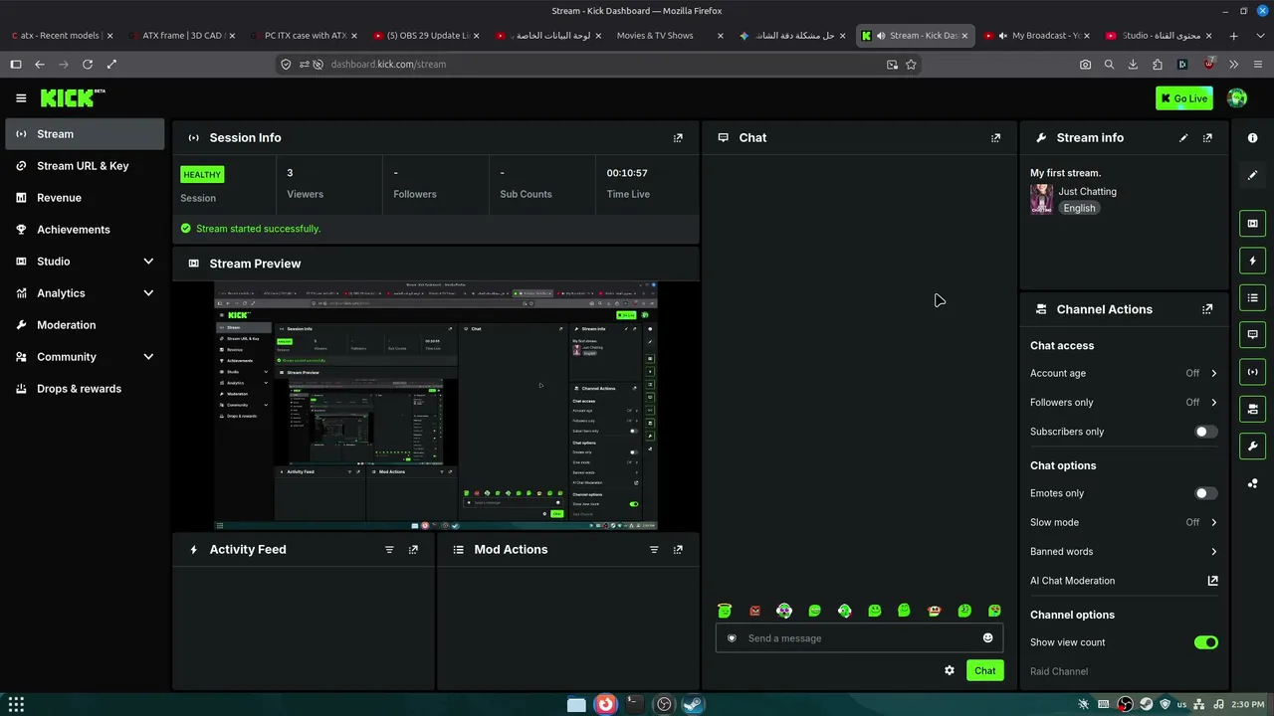The width and height of the screenshot is (1274, 716).
Task: Bookmark this page with the star icon
Action: point(911,65)
